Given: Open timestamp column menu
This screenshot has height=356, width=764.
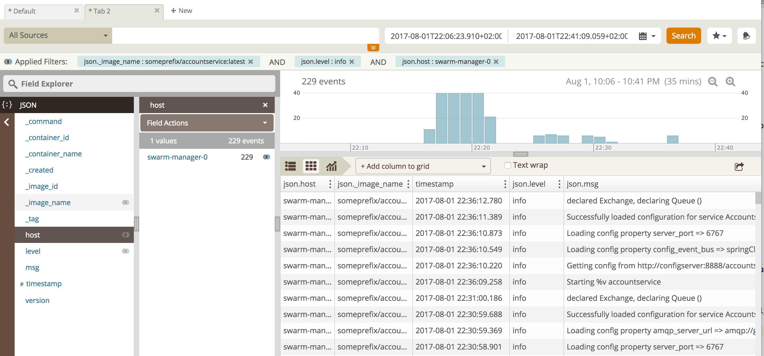Looking at the screenshot, I should coord(505,184).
